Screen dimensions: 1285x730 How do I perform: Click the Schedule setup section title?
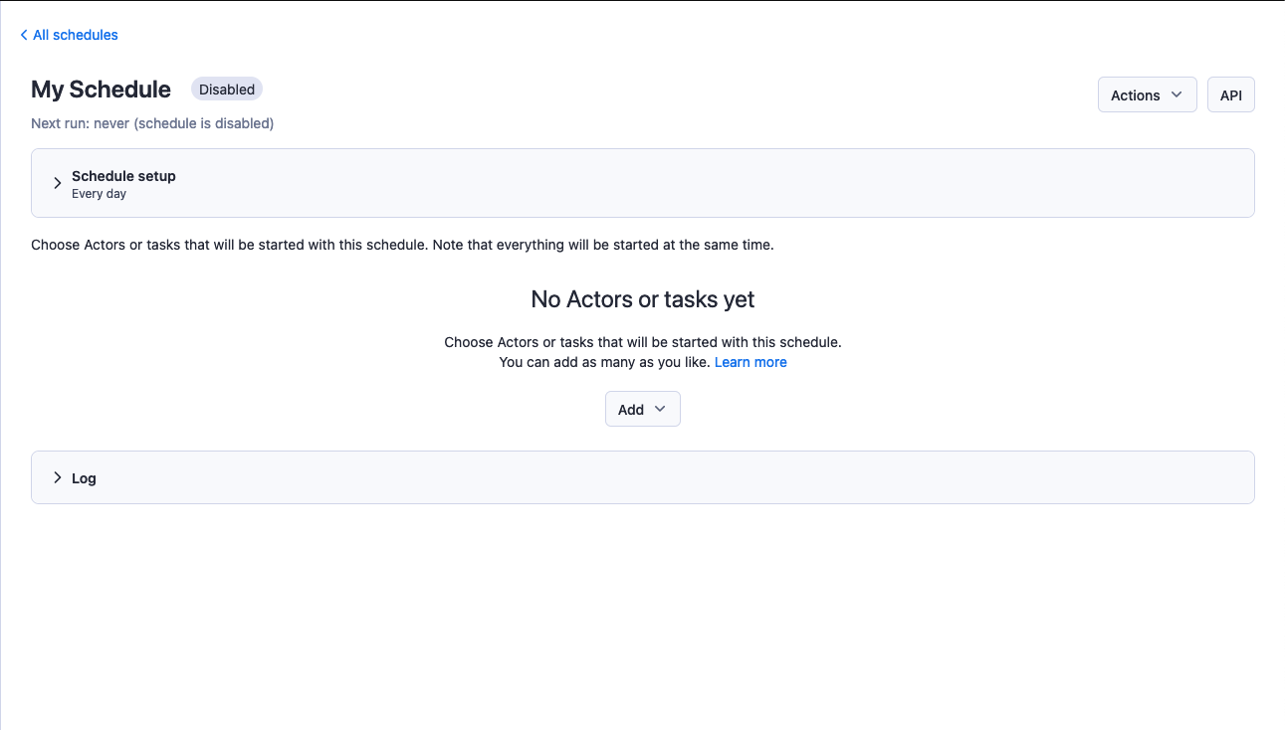(x=123, y=176)
